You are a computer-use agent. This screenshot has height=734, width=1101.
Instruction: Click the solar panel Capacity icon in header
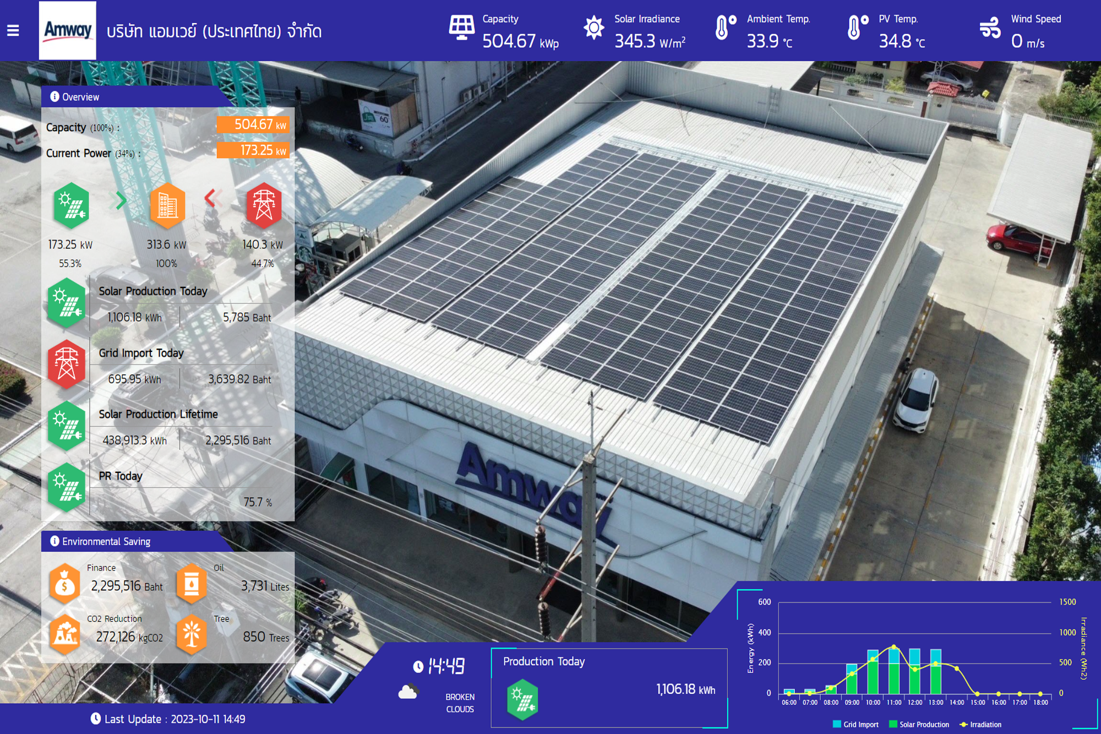click(461, 28)
